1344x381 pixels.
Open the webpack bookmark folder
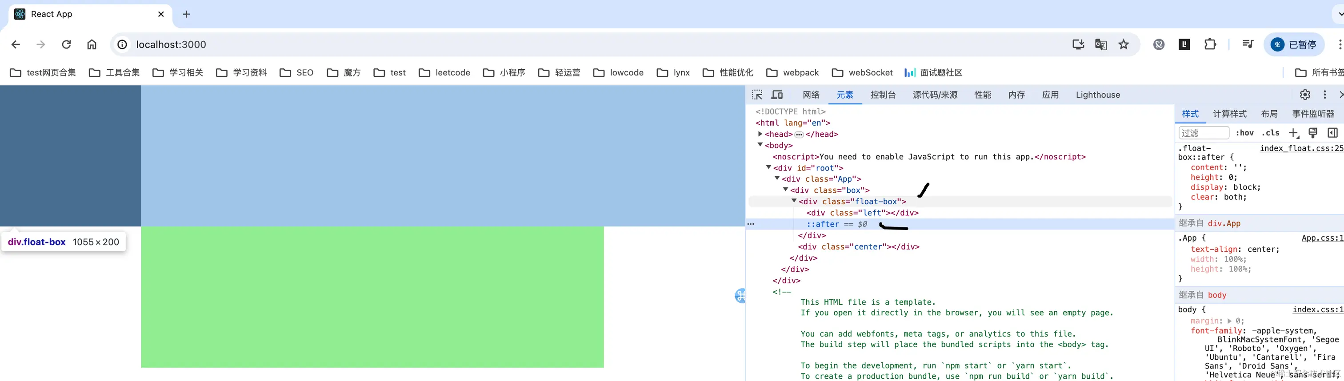pos(792,72)
